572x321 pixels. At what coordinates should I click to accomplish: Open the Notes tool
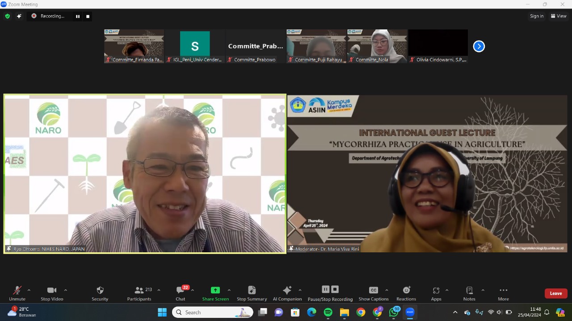click(469, 291)
